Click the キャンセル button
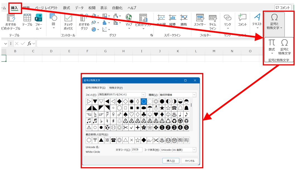296x170 pixels. 190,161
